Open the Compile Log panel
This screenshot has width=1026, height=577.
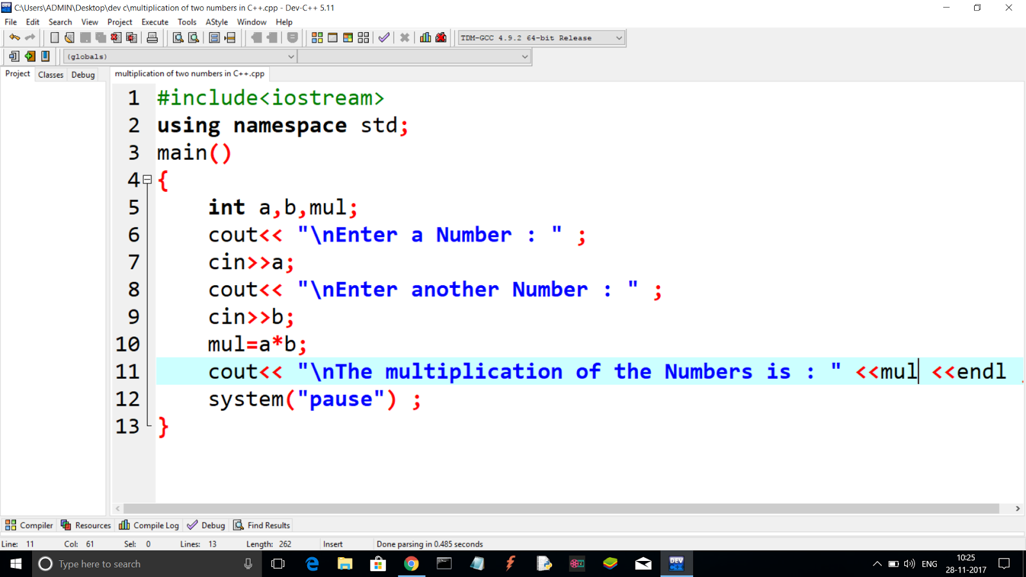(149, 524)
